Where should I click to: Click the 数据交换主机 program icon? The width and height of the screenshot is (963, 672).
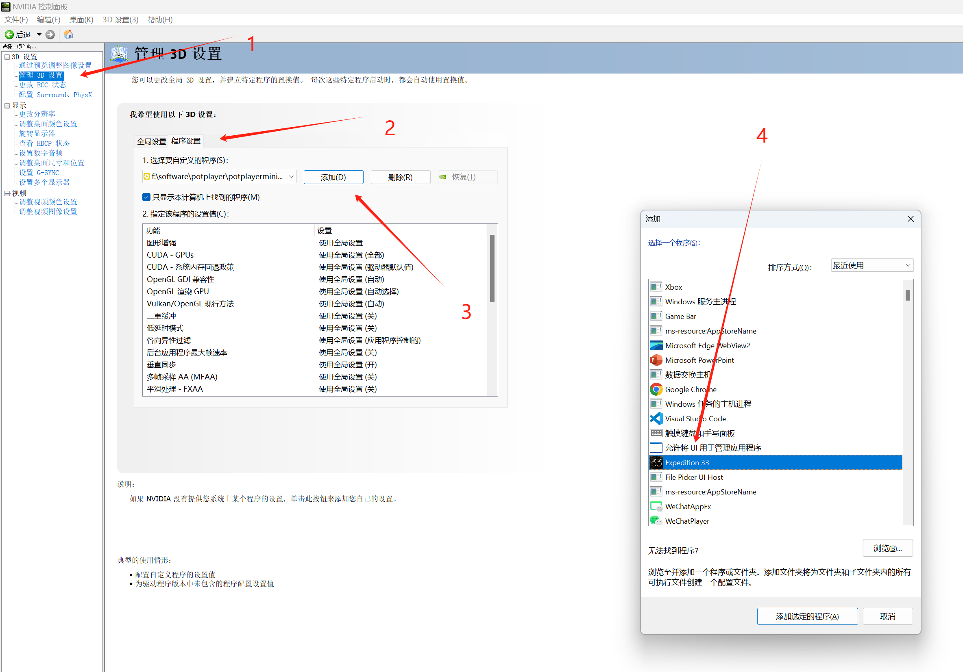(656, 375)
